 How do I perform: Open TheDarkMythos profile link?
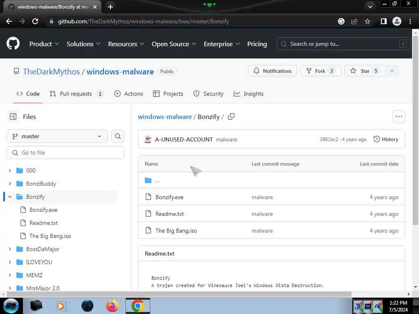point(51,72)
